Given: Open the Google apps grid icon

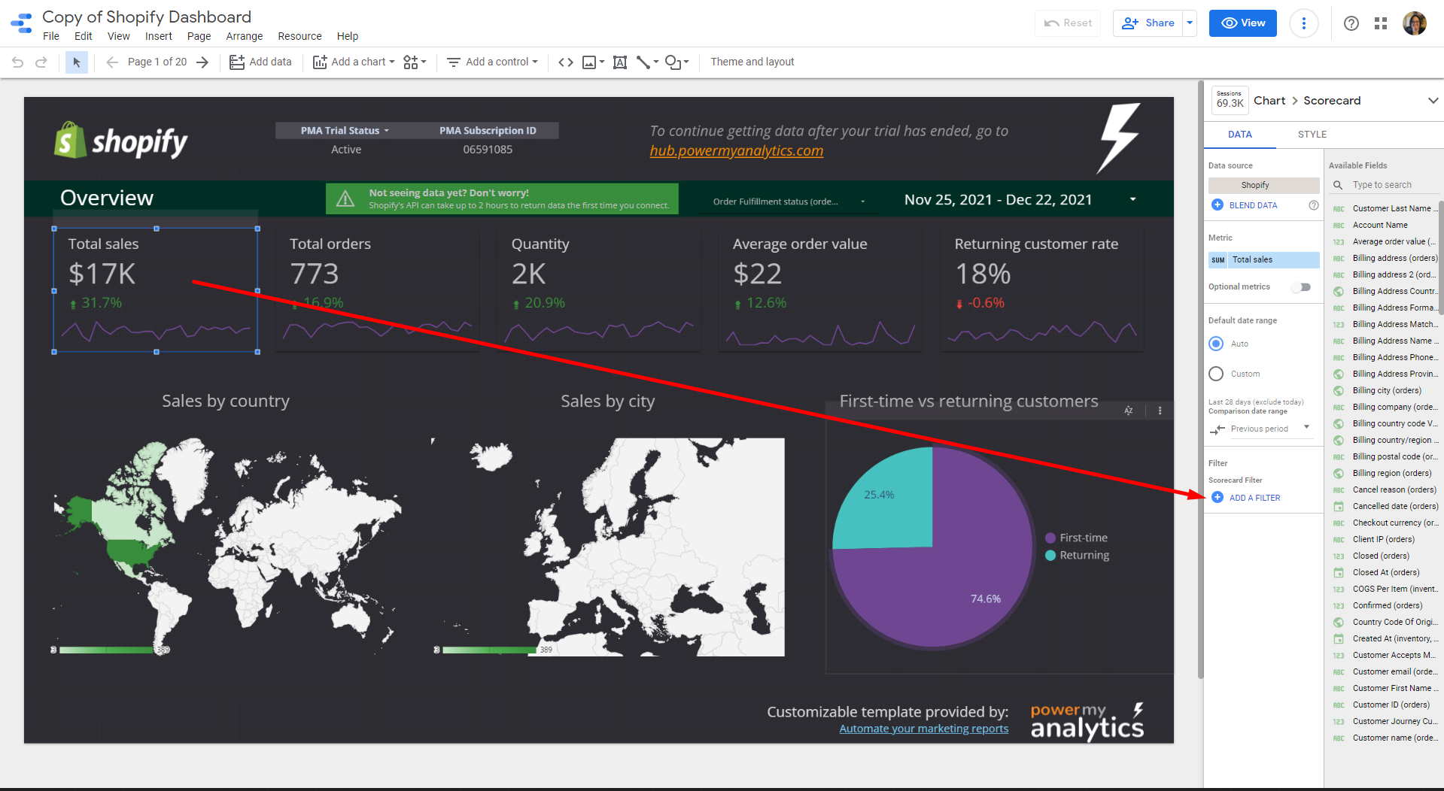Looking at the screenshot, I should (x=1380, y=23).
